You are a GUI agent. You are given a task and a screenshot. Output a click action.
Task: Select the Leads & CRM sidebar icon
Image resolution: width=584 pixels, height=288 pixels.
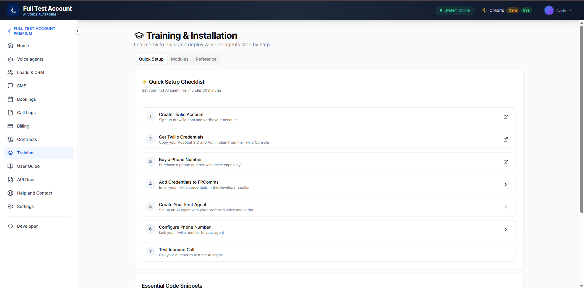click(10, 72)
